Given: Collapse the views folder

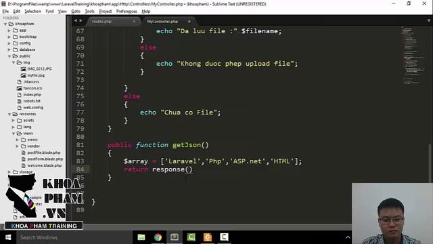Looking at the screenshot, I should 14,134.
